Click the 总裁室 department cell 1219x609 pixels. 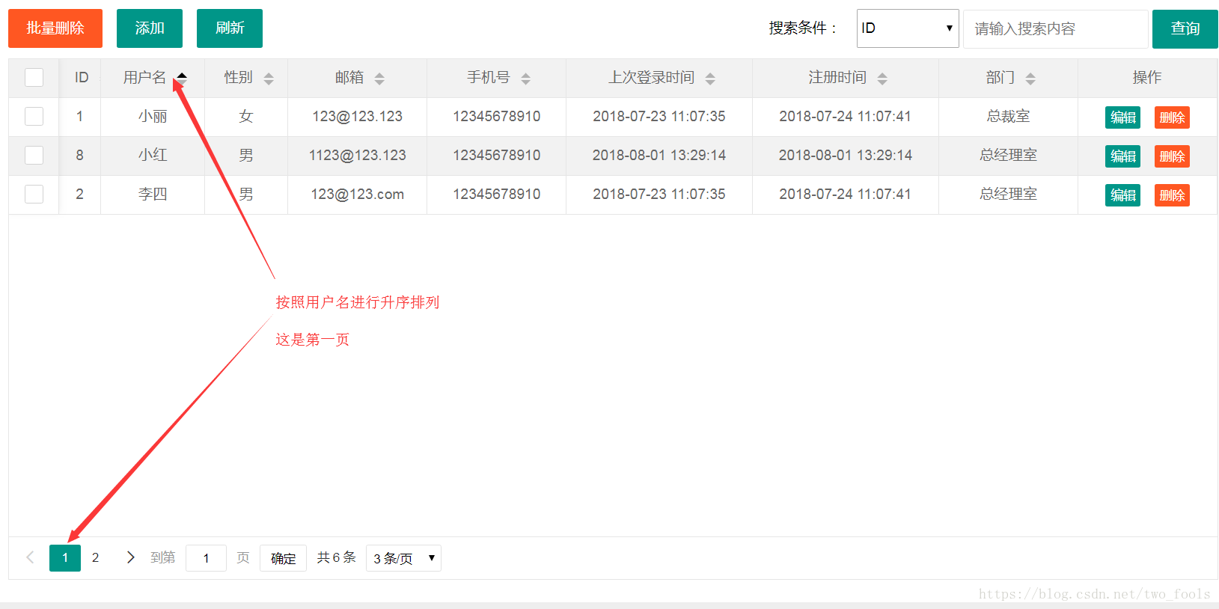pos(1008,116)
